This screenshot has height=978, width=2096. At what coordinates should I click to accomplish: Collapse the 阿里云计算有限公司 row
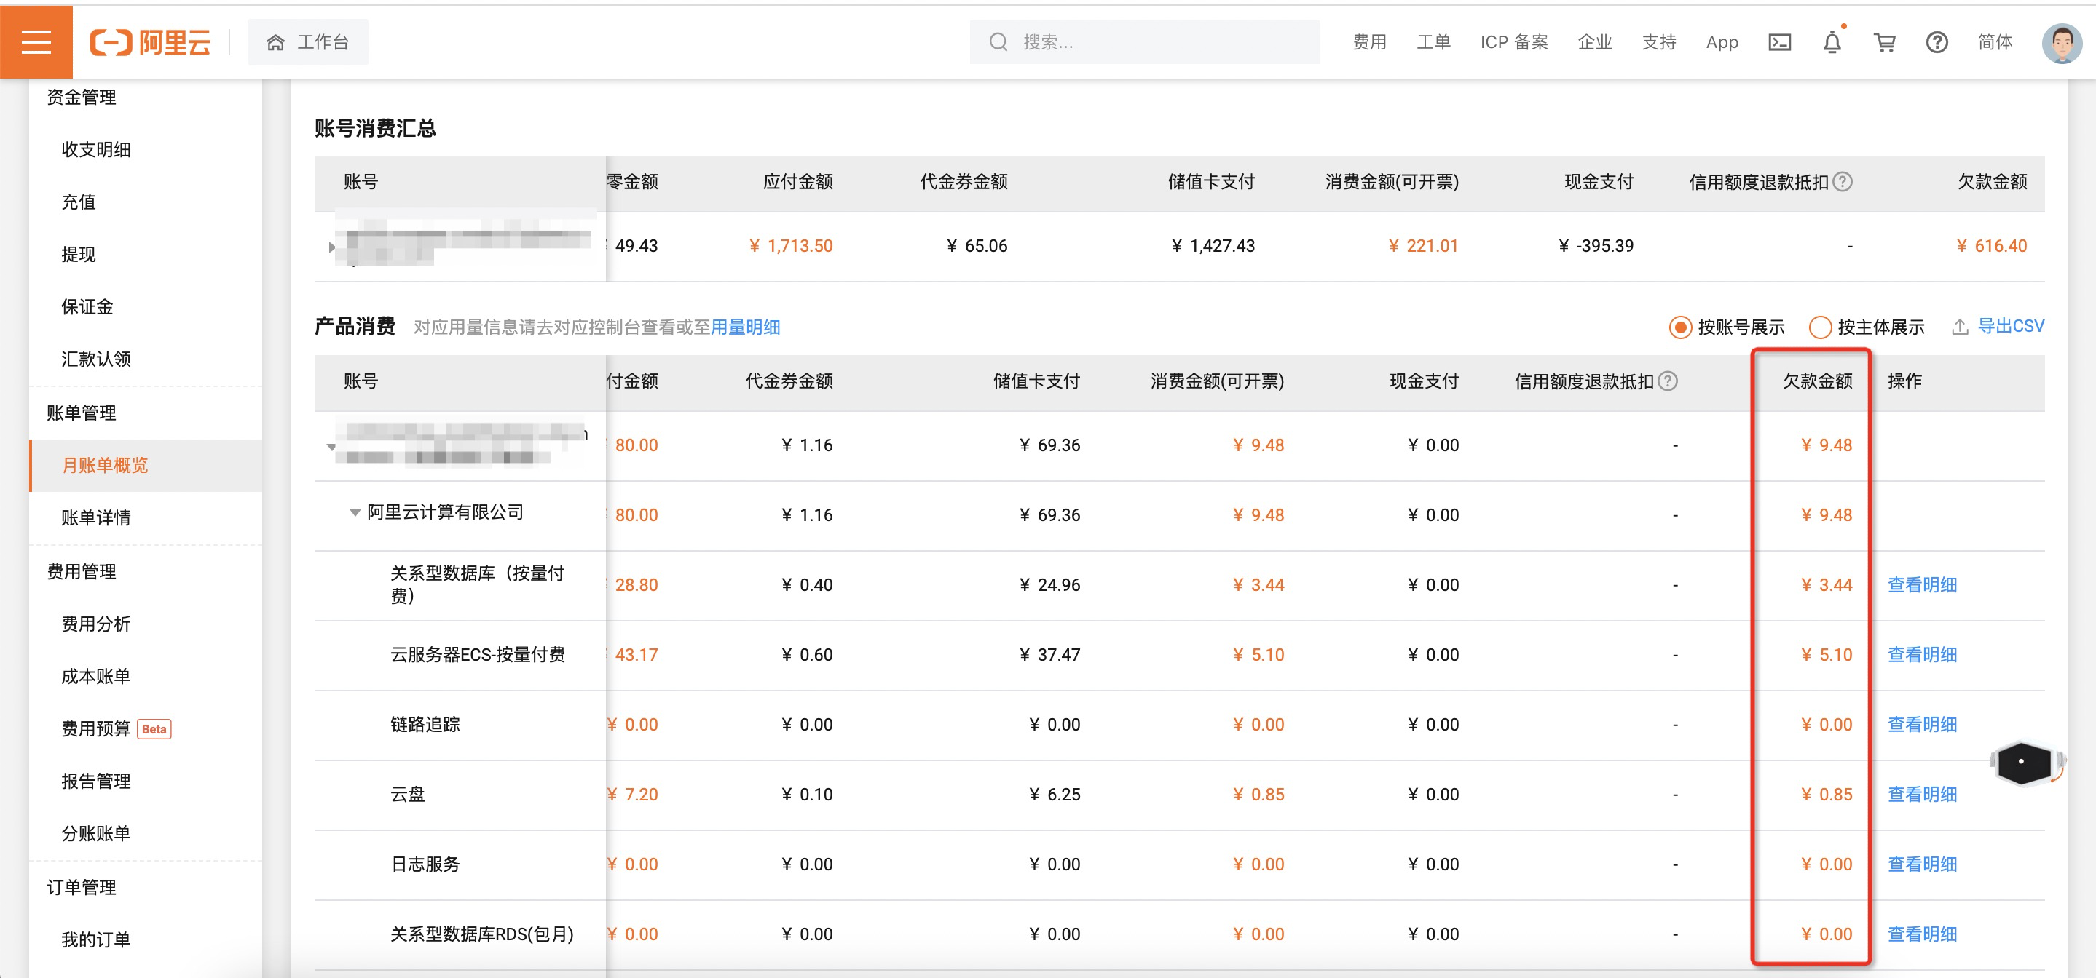coord(355,512)
